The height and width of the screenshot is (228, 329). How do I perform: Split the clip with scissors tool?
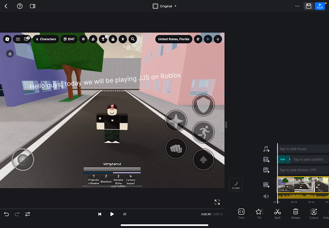[x=277, y=214]
